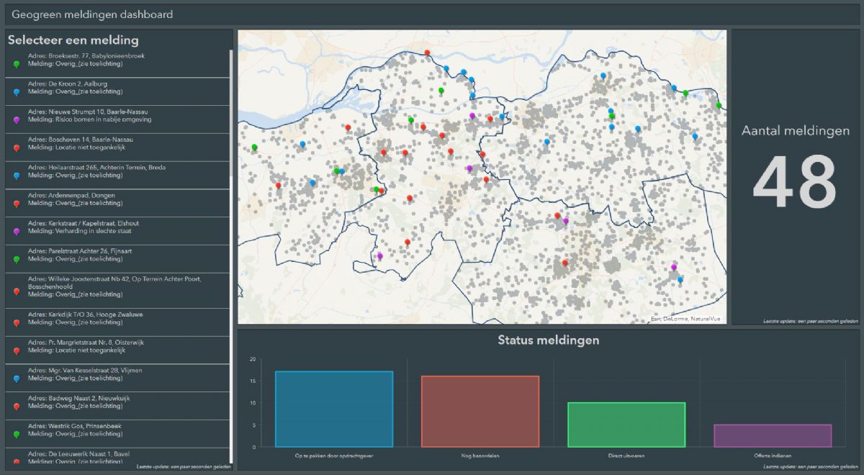Click green map pin at far left edge
Image resolution: width=864 pixels, height=475 pixels.
(254, 148)
